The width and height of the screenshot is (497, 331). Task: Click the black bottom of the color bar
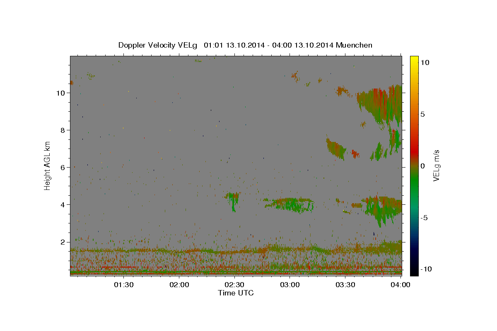(414, 271)
